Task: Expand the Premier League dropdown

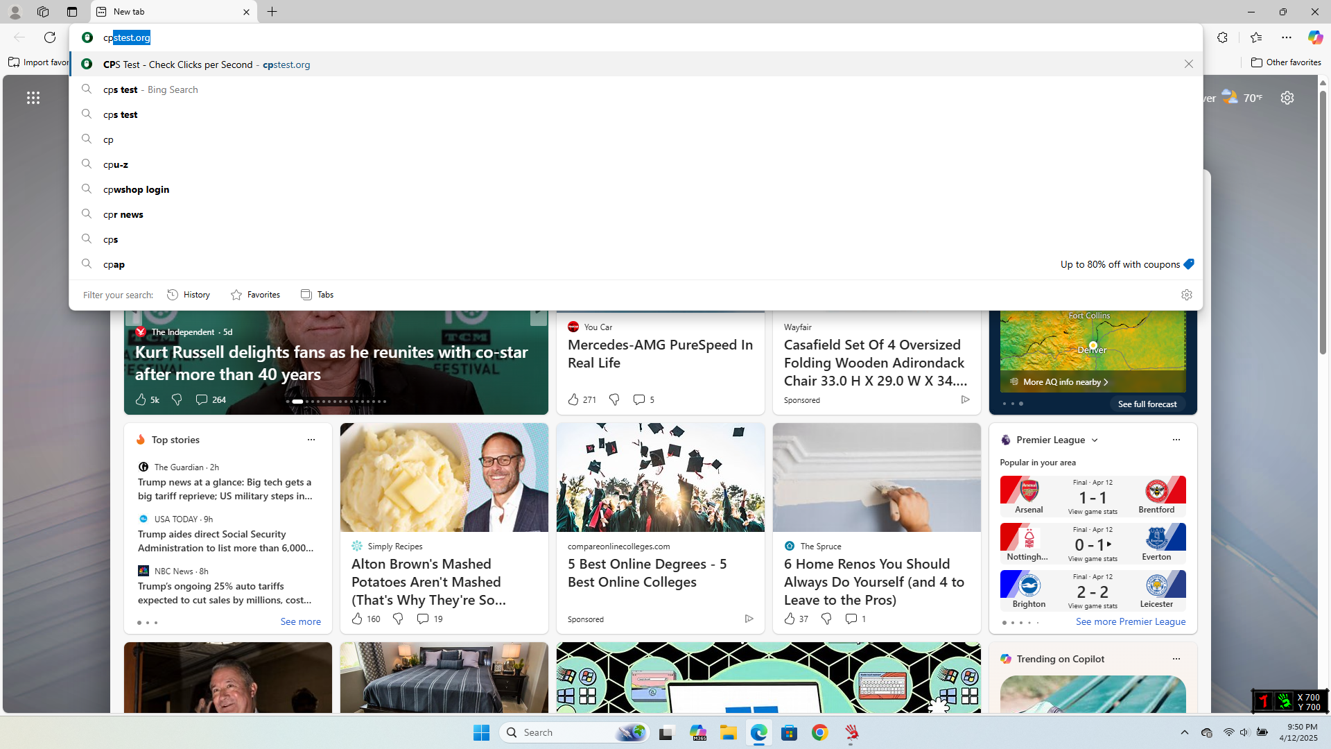Action: tap(1095, 440)
